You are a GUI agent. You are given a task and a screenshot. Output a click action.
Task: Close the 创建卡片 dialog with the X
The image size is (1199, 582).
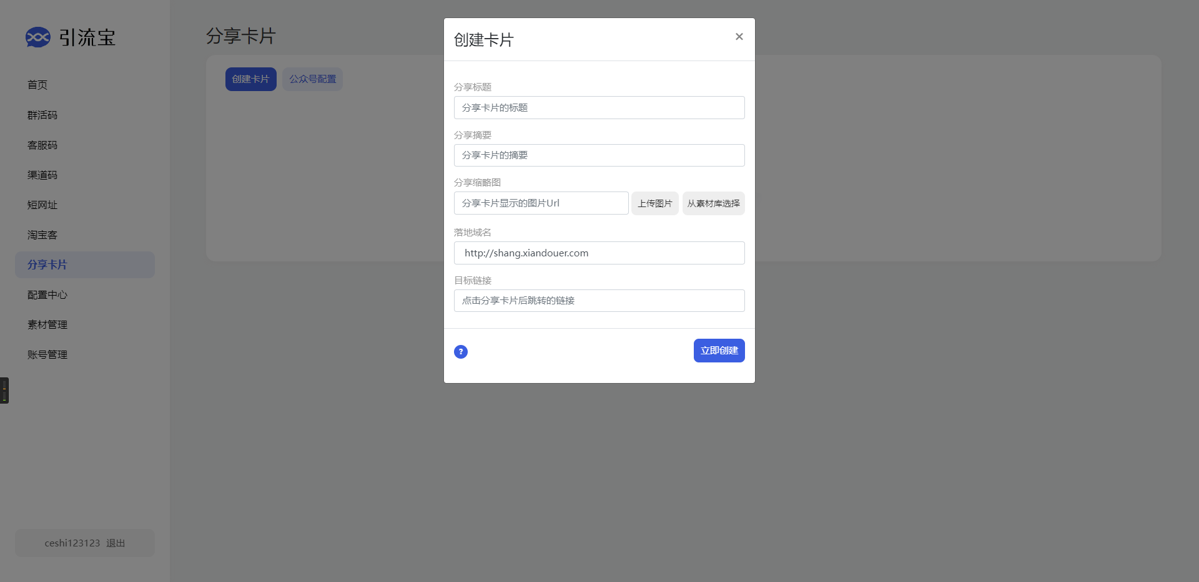(x=739, y=37)
